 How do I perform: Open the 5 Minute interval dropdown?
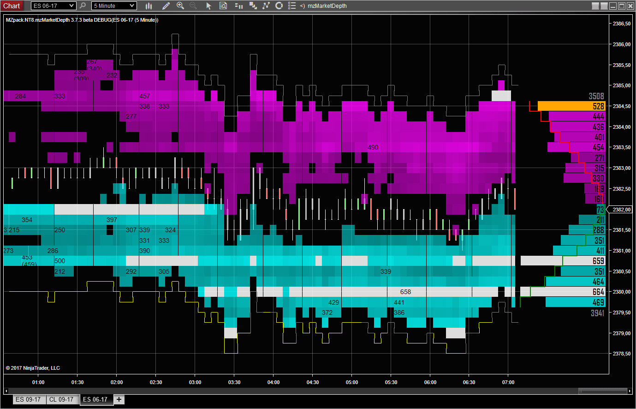(114, 6)
